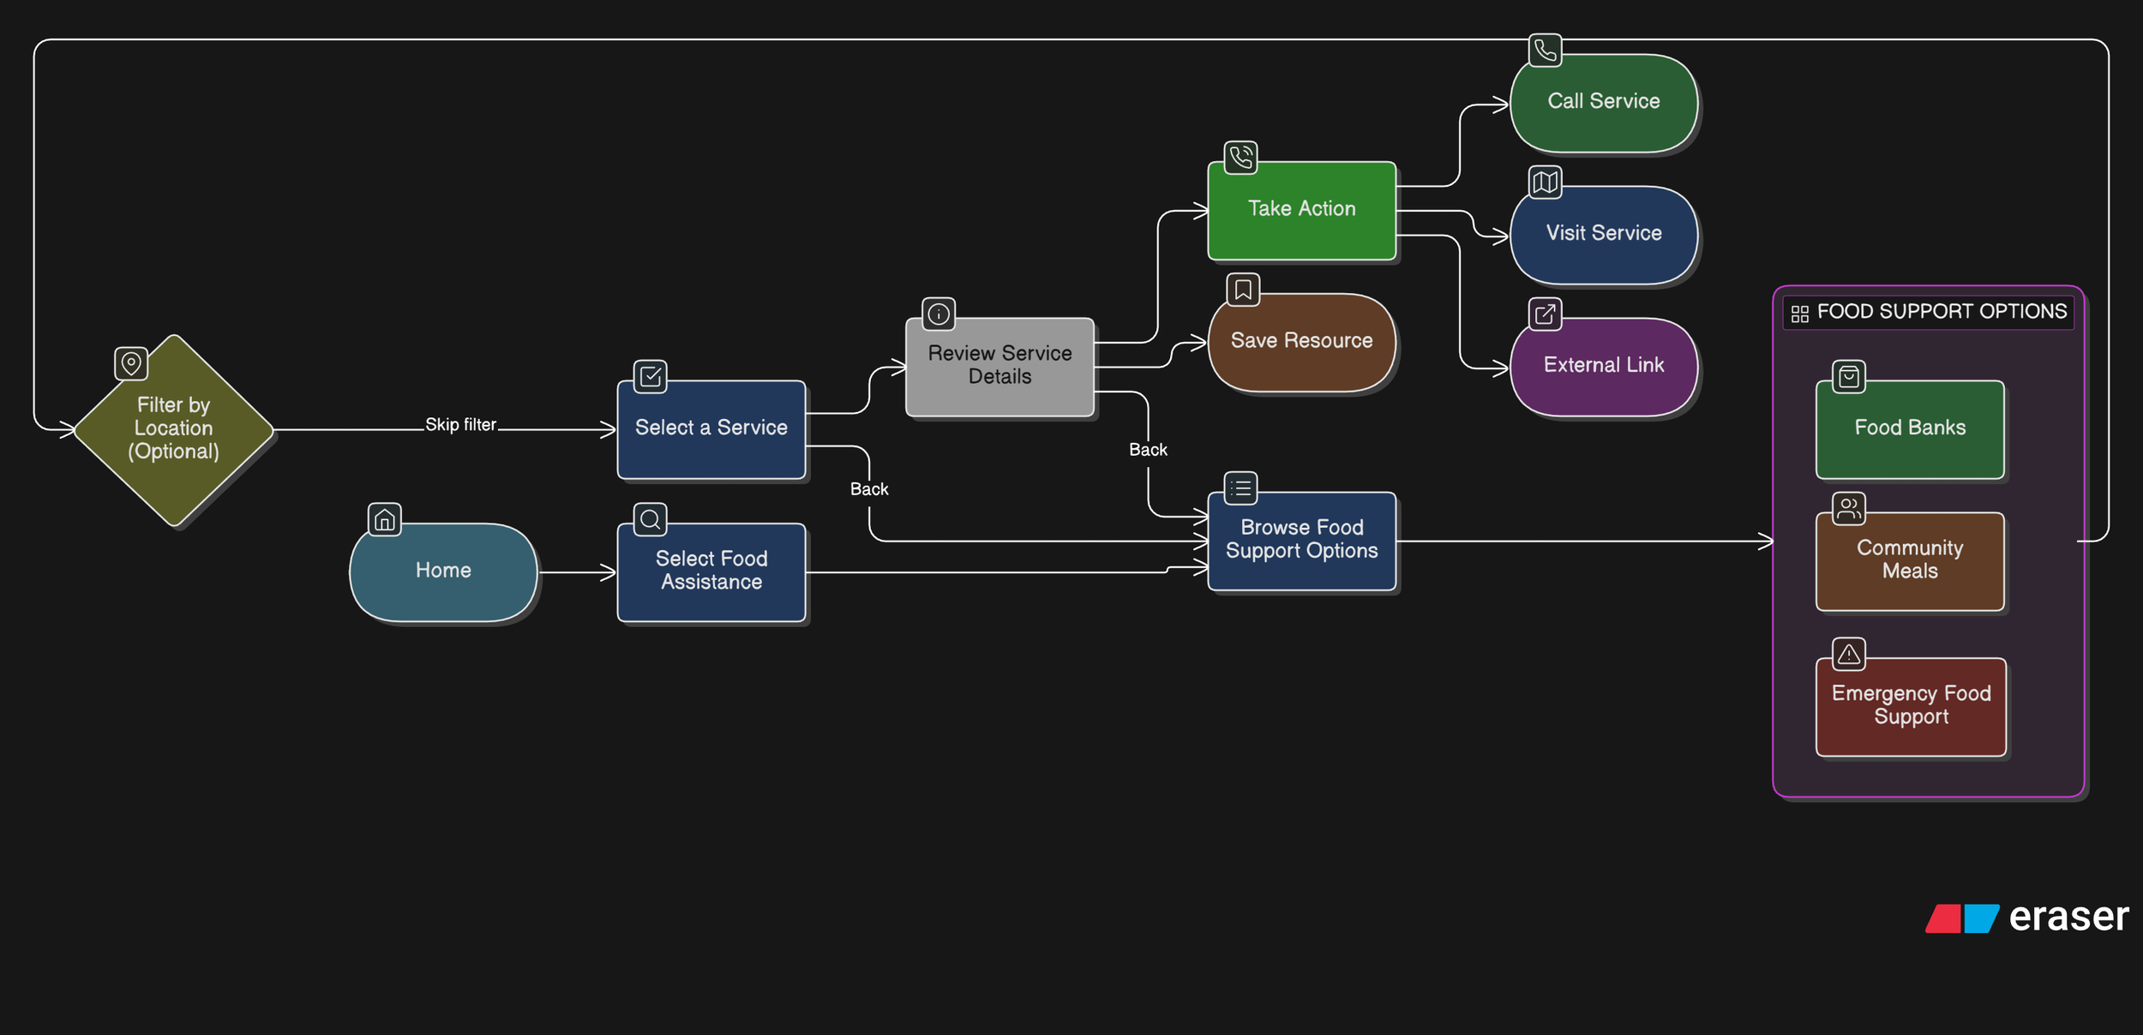Image resolution: width=2143 pixels, height=1035 pixels.
Task: Click the magnifier icon on Select Food Assistance
Action: point(650,519)
